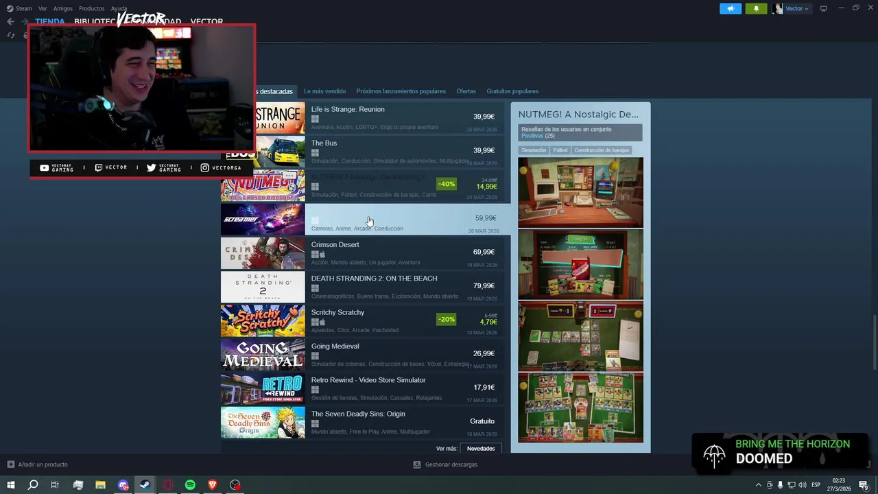Select Próximos lanzamientos populares tab
The image size is (878, 494).
(401, 91)
